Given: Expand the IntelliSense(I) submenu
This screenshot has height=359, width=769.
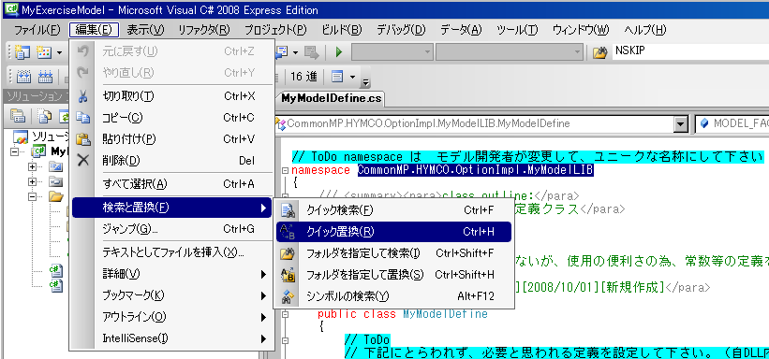Looking at the screenshot, I should (x=171, y=338).
